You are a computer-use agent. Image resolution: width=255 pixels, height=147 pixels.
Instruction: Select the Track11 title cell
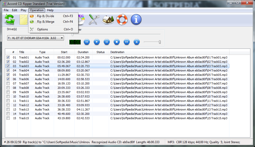pyautogui.click(x=24, y=101)
